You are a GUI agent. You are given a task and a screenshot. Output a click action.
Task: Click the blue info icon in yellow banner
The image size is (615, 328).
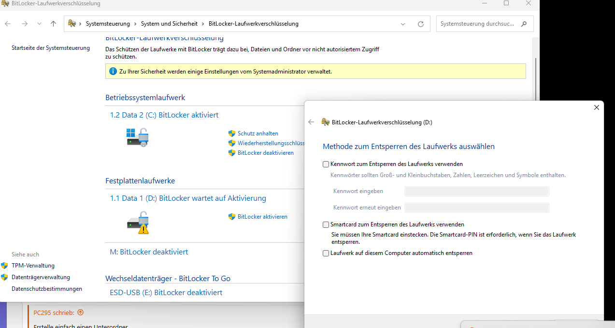click(113, 71)
